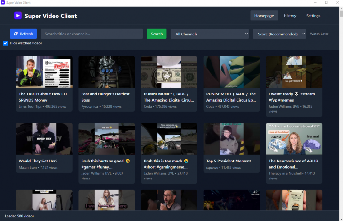
Task: Click title The Neuroscience of ADHD and Emotional
Action: [x=294, y=164]
